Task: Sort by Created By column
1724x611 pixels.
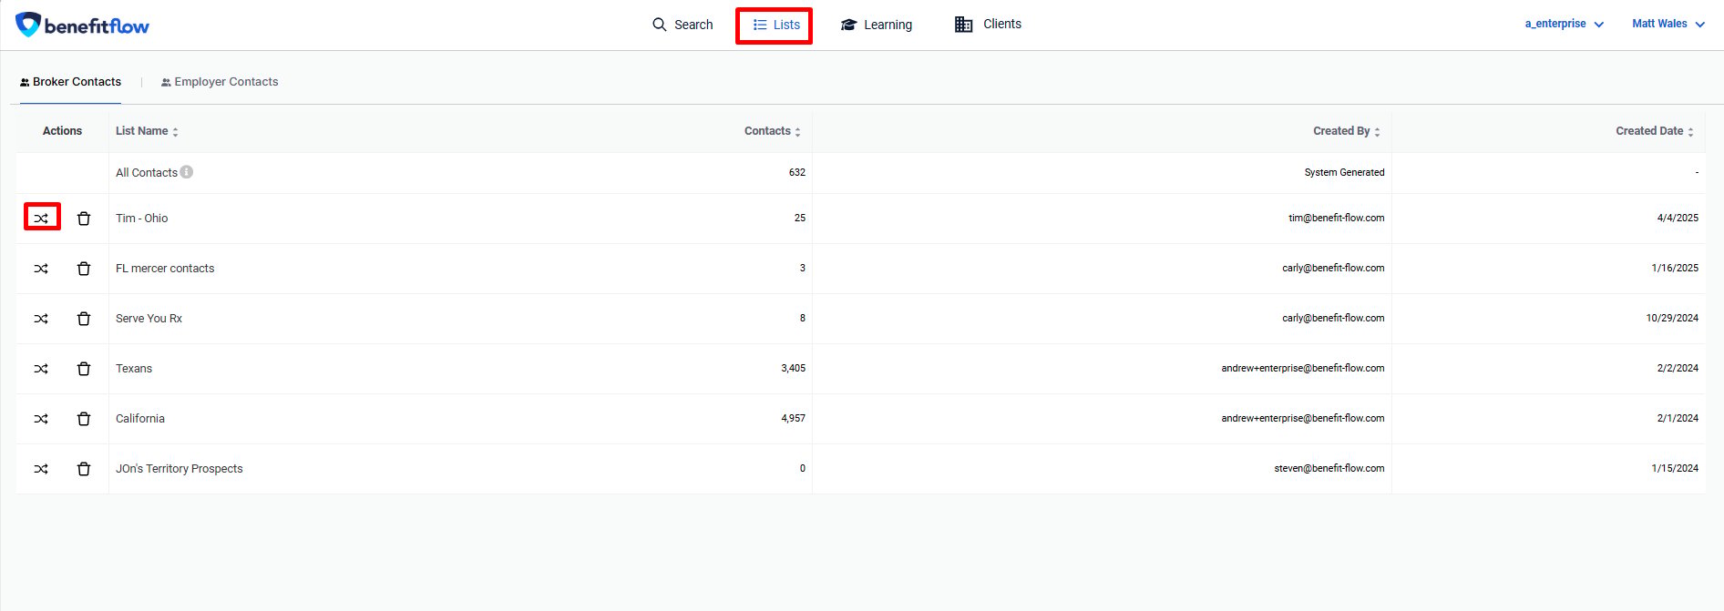Action: pyautogui.click(x=1347, y=131)
